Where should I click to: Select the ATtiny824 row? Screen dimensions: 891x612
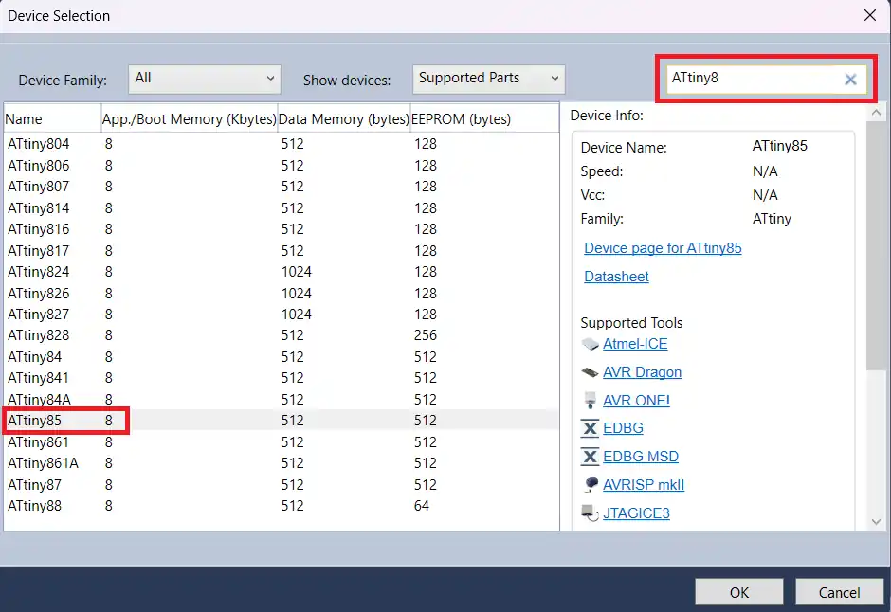coord(282,272)
